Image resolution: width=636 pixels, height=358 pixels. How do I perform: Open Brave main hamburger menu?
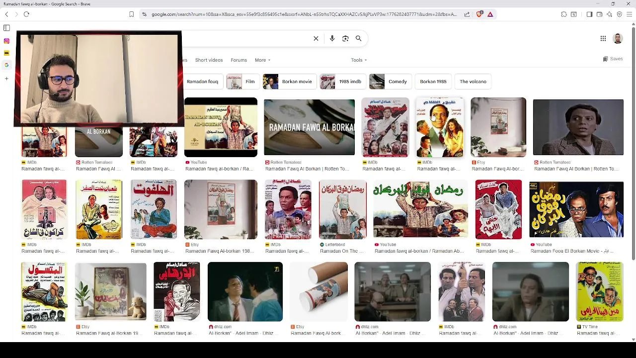click(x=629, y=14)
